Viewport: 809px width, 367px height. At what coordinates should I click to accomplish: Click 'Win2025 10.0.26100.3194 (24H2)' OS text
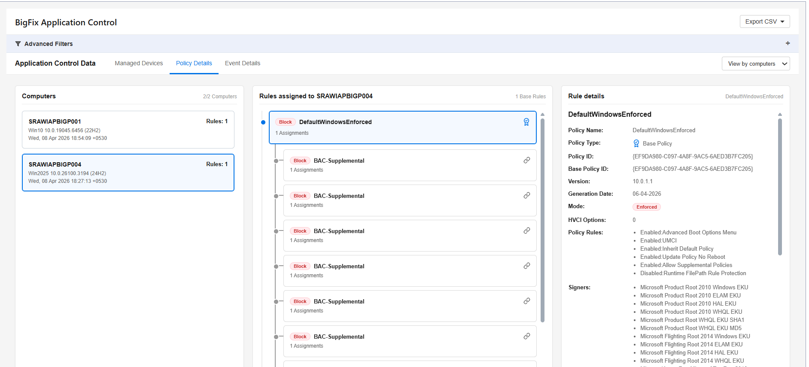click(67, 173)
